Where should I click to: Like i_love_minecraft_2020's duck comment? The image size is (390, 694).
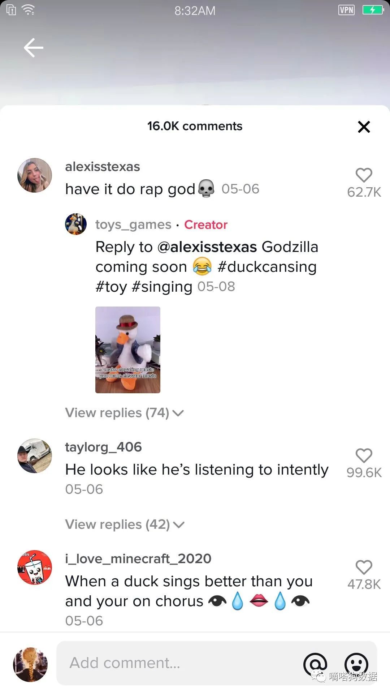[364, 567]
